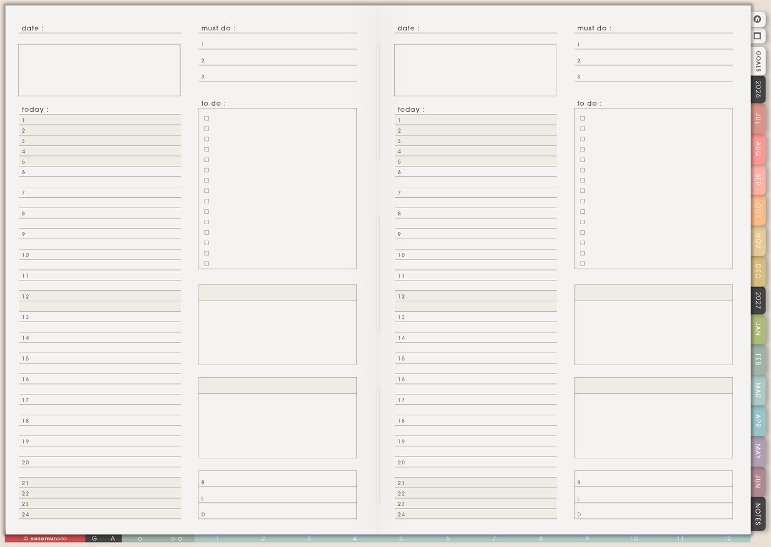Check the last to-do checkbox, left page
This screenshot has width=771, height=547.
pyautogui.click(x=207, y=264)
